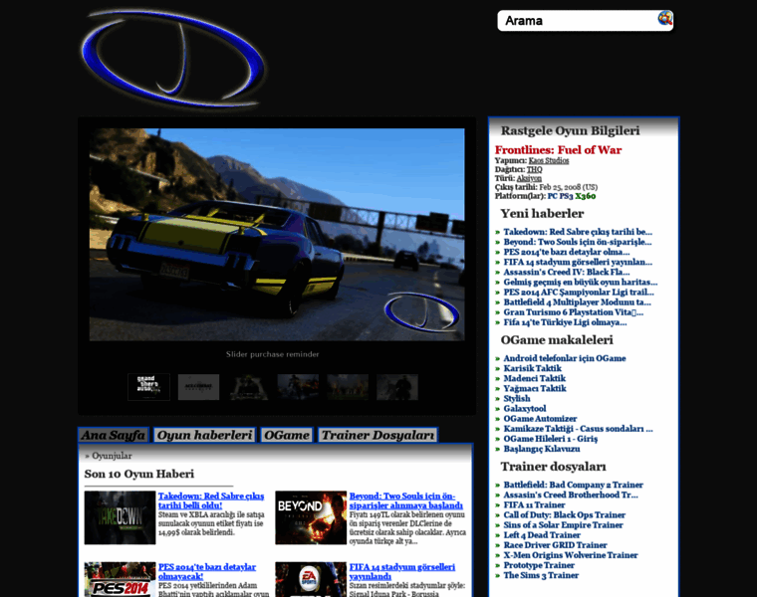Click the PS3 platform link

pyautogui.click(x=566, y=196)
